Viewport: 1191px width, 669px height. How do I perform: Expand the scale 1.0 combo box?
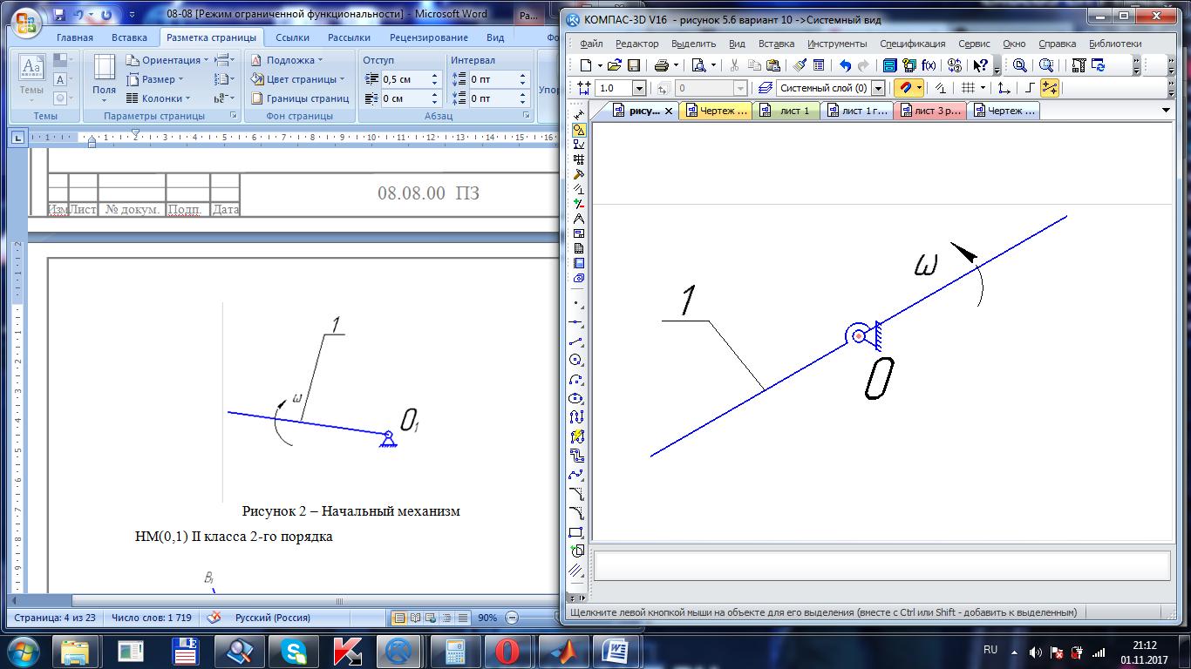click(x=639, y=88)
